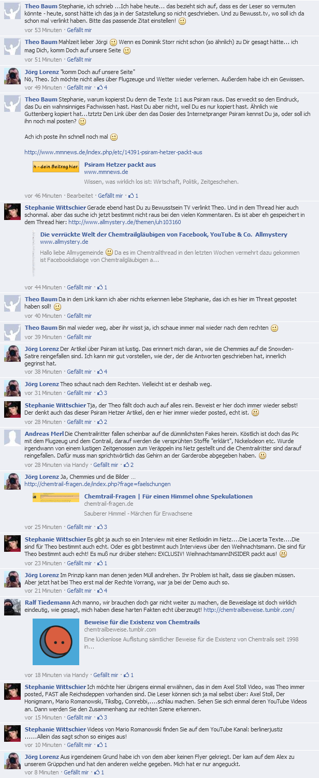Screen dimensions: 319x778
Task: Click Andreas Merl's blank avatar
Action: tap(12, 438)
